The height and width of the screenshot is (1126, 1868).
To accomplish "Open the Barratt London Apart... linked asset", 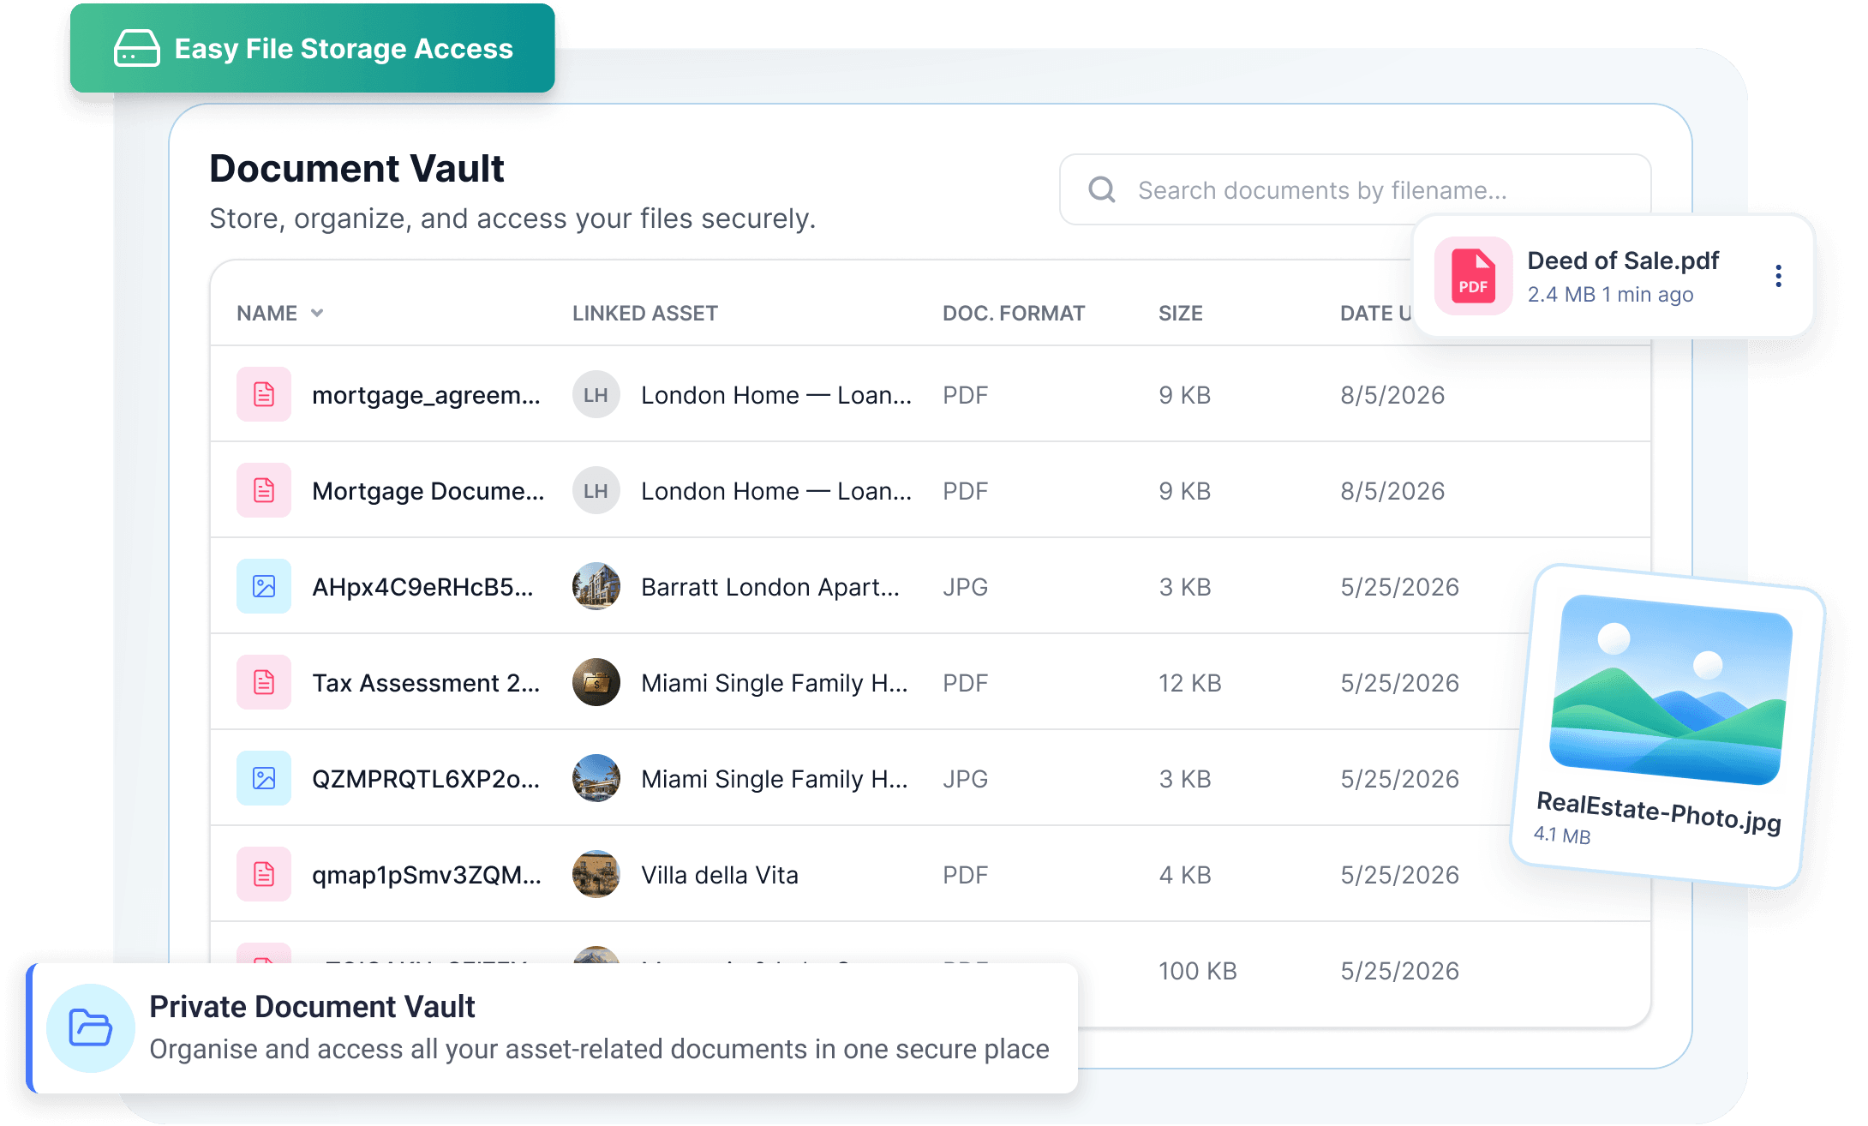I will pos(770,587).
